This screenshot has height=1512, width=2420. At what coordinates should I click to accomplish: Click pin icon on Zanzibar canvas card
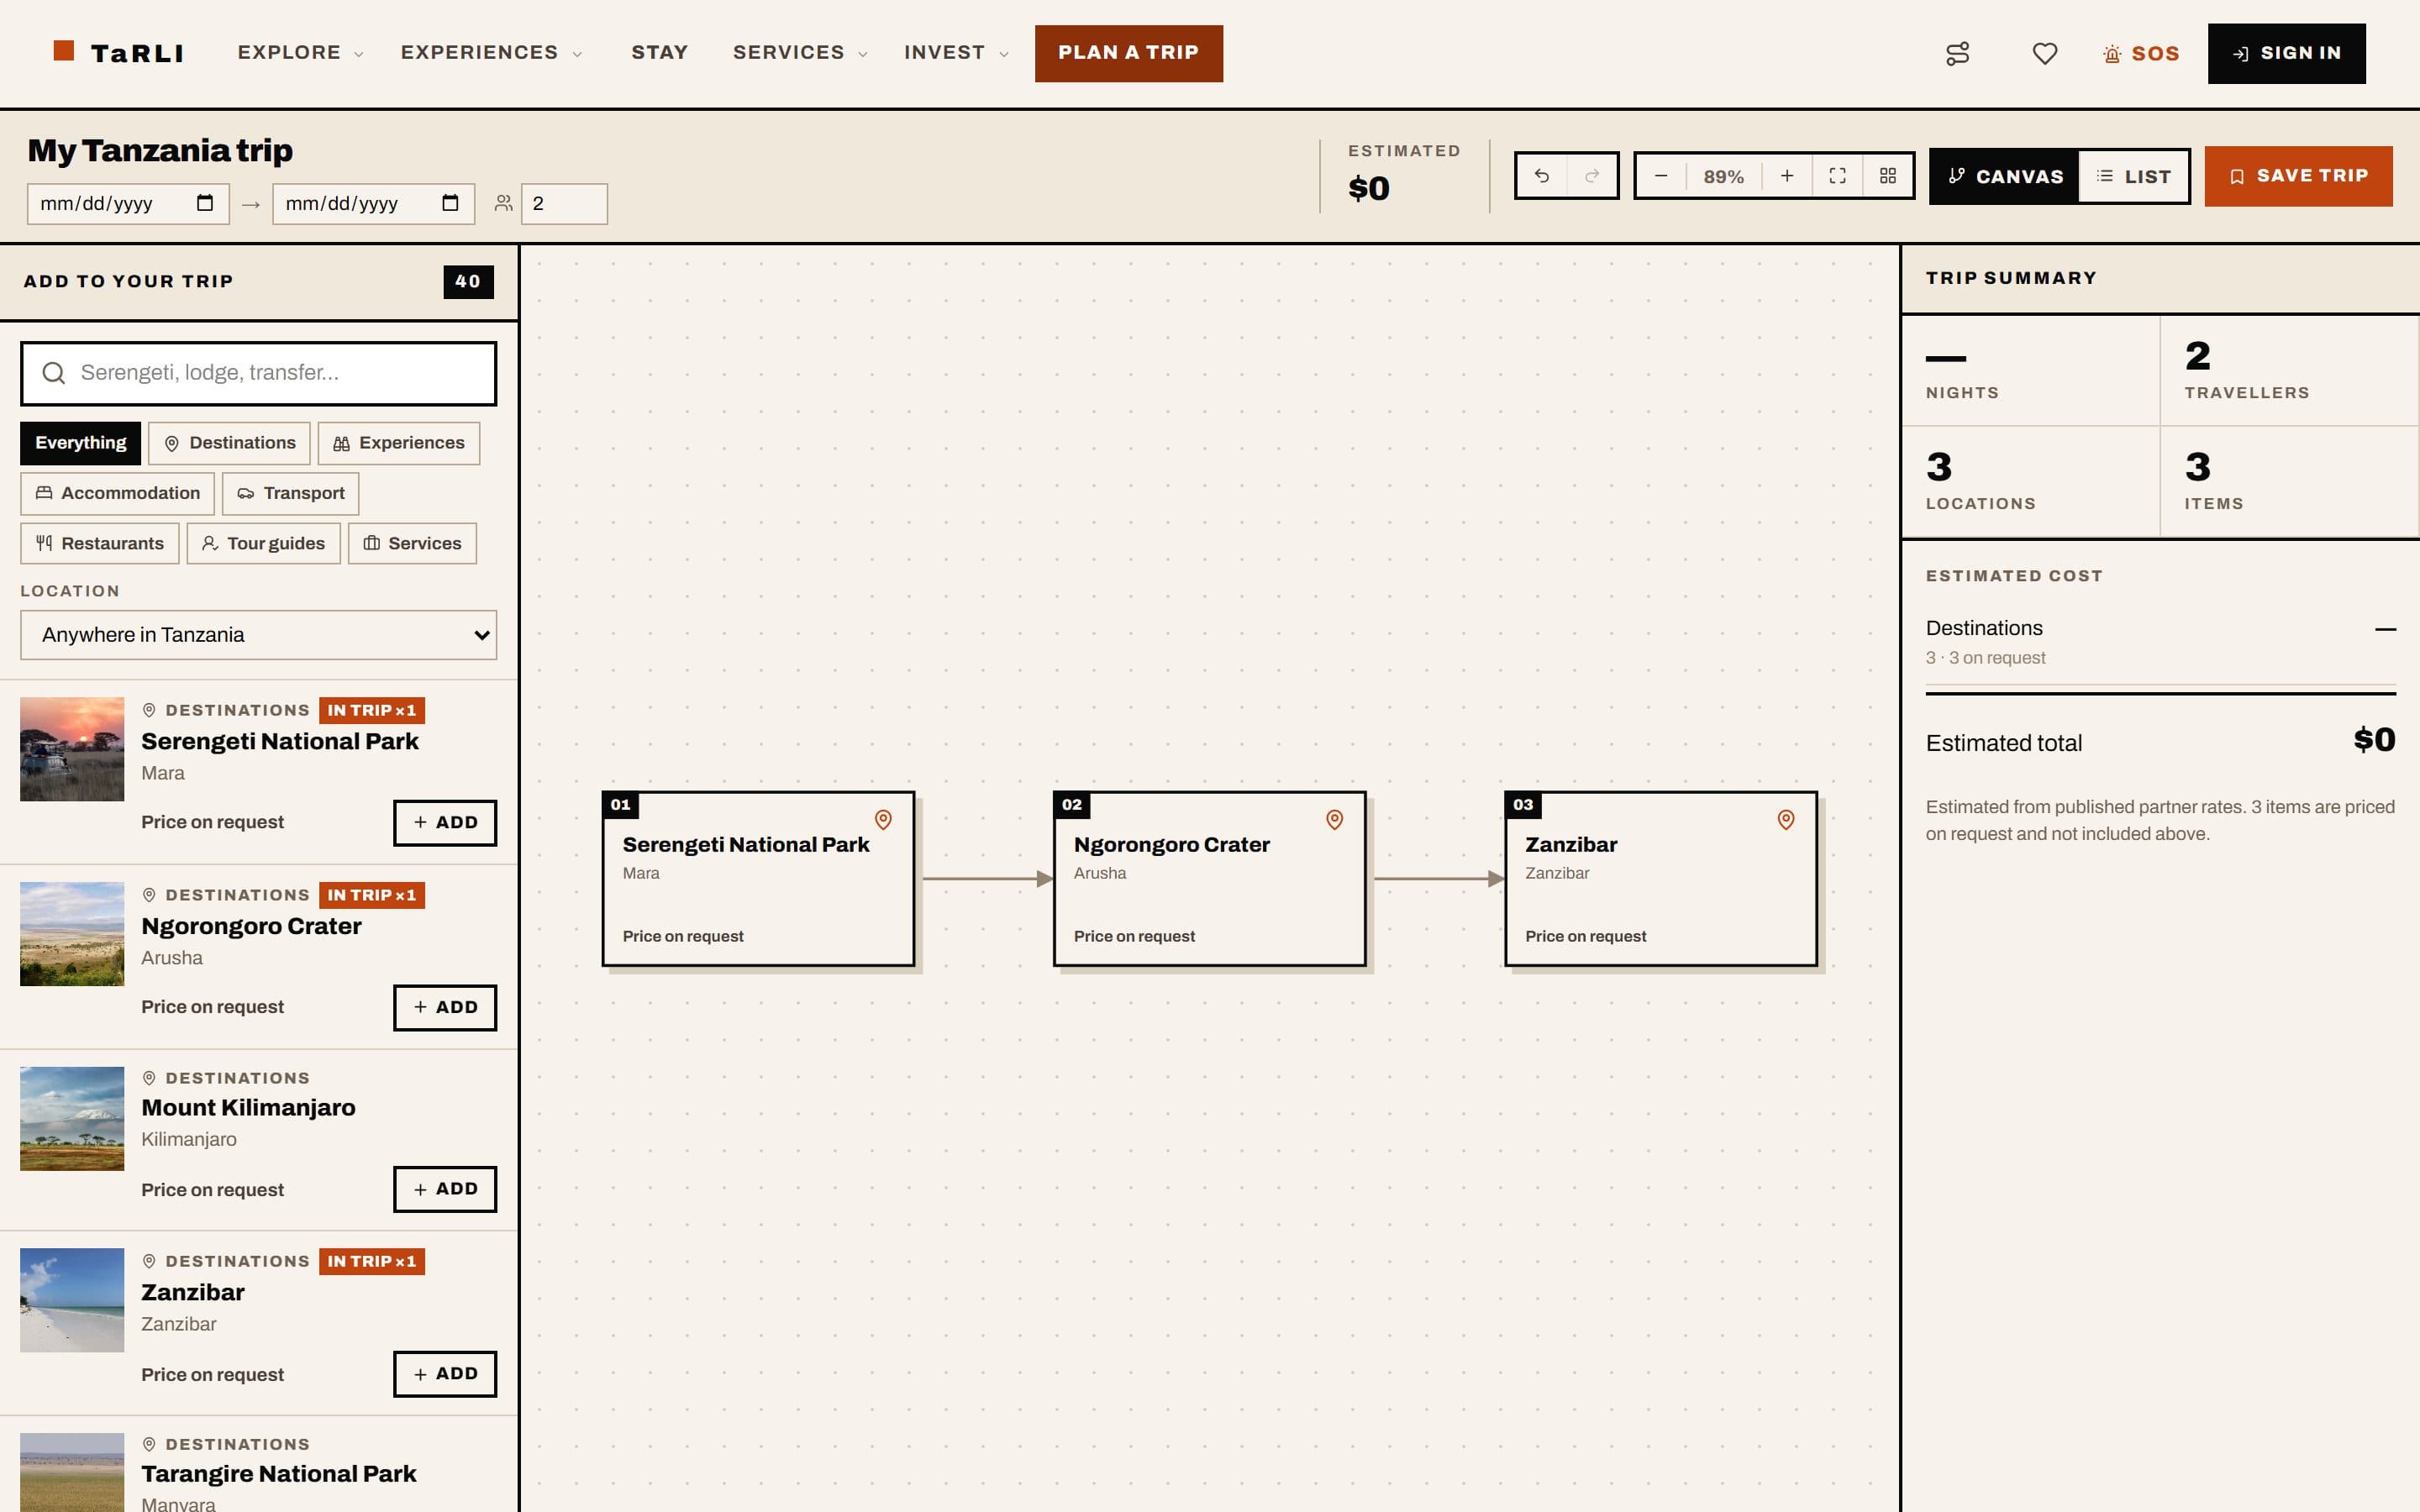tap(1786, 820)
